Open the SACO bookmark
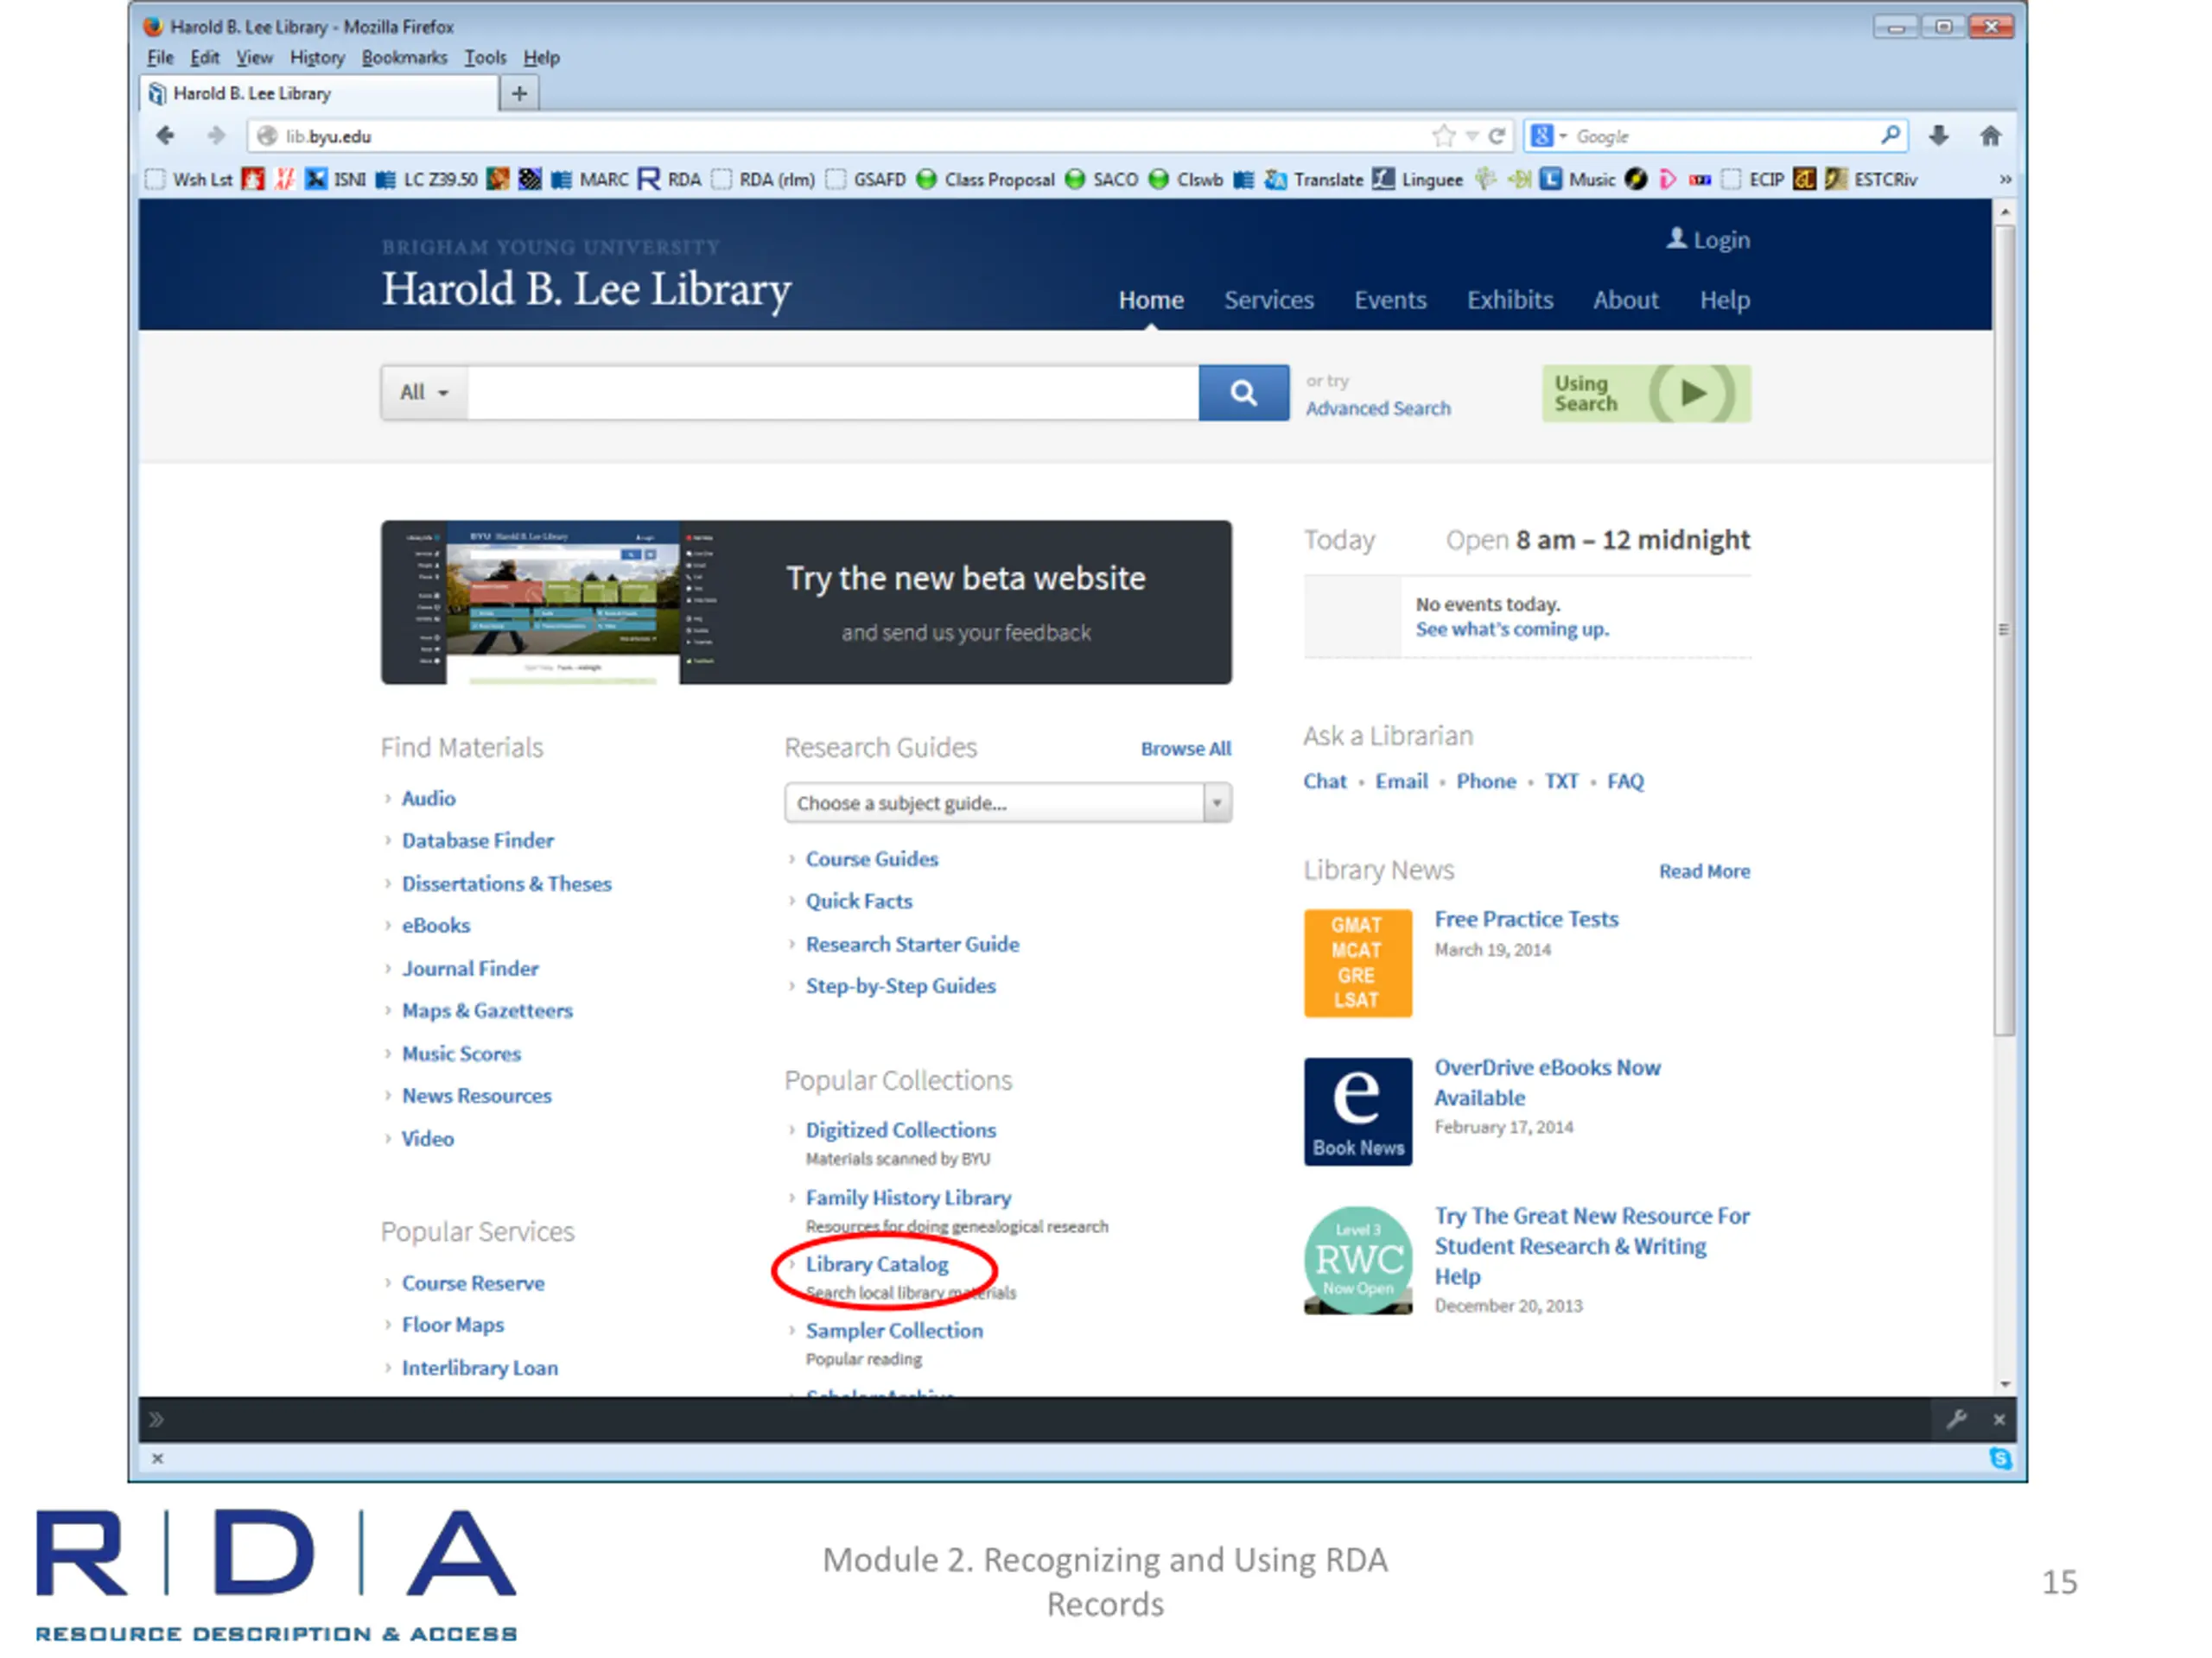 pos(1102,180)
